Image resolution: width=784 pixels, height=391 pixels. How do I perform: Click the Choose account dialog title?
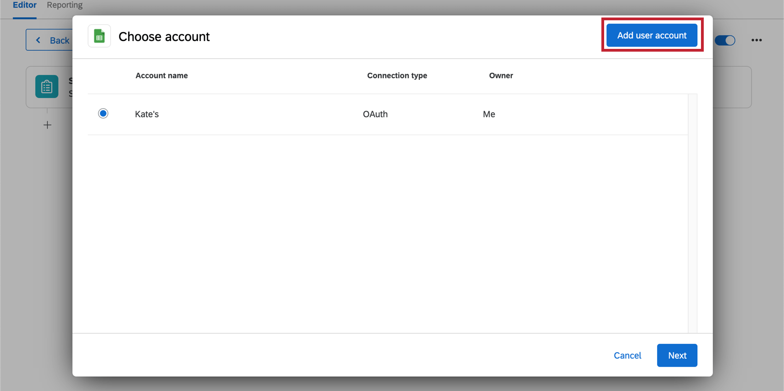[x=164, y=36]
